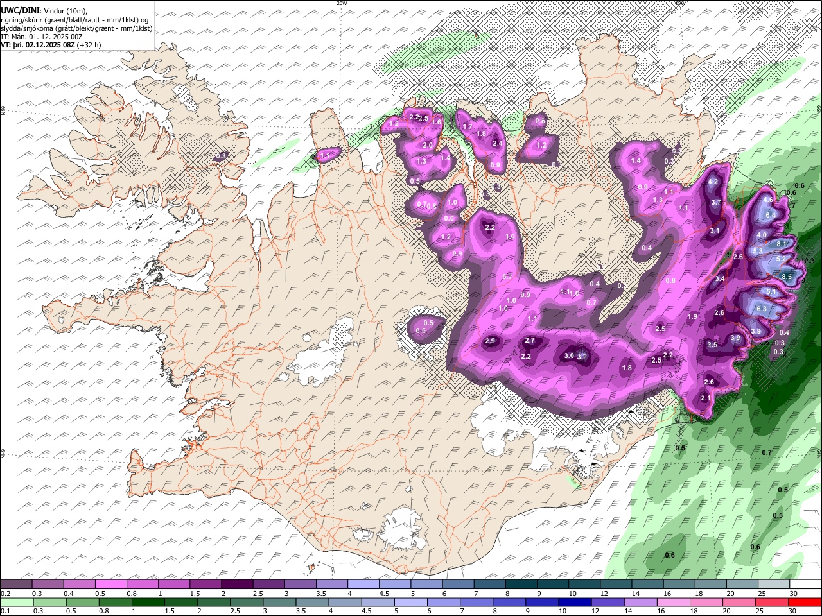Click the 5.3 precipitation value on the map

pyautogui.click(x=758, y=251)
